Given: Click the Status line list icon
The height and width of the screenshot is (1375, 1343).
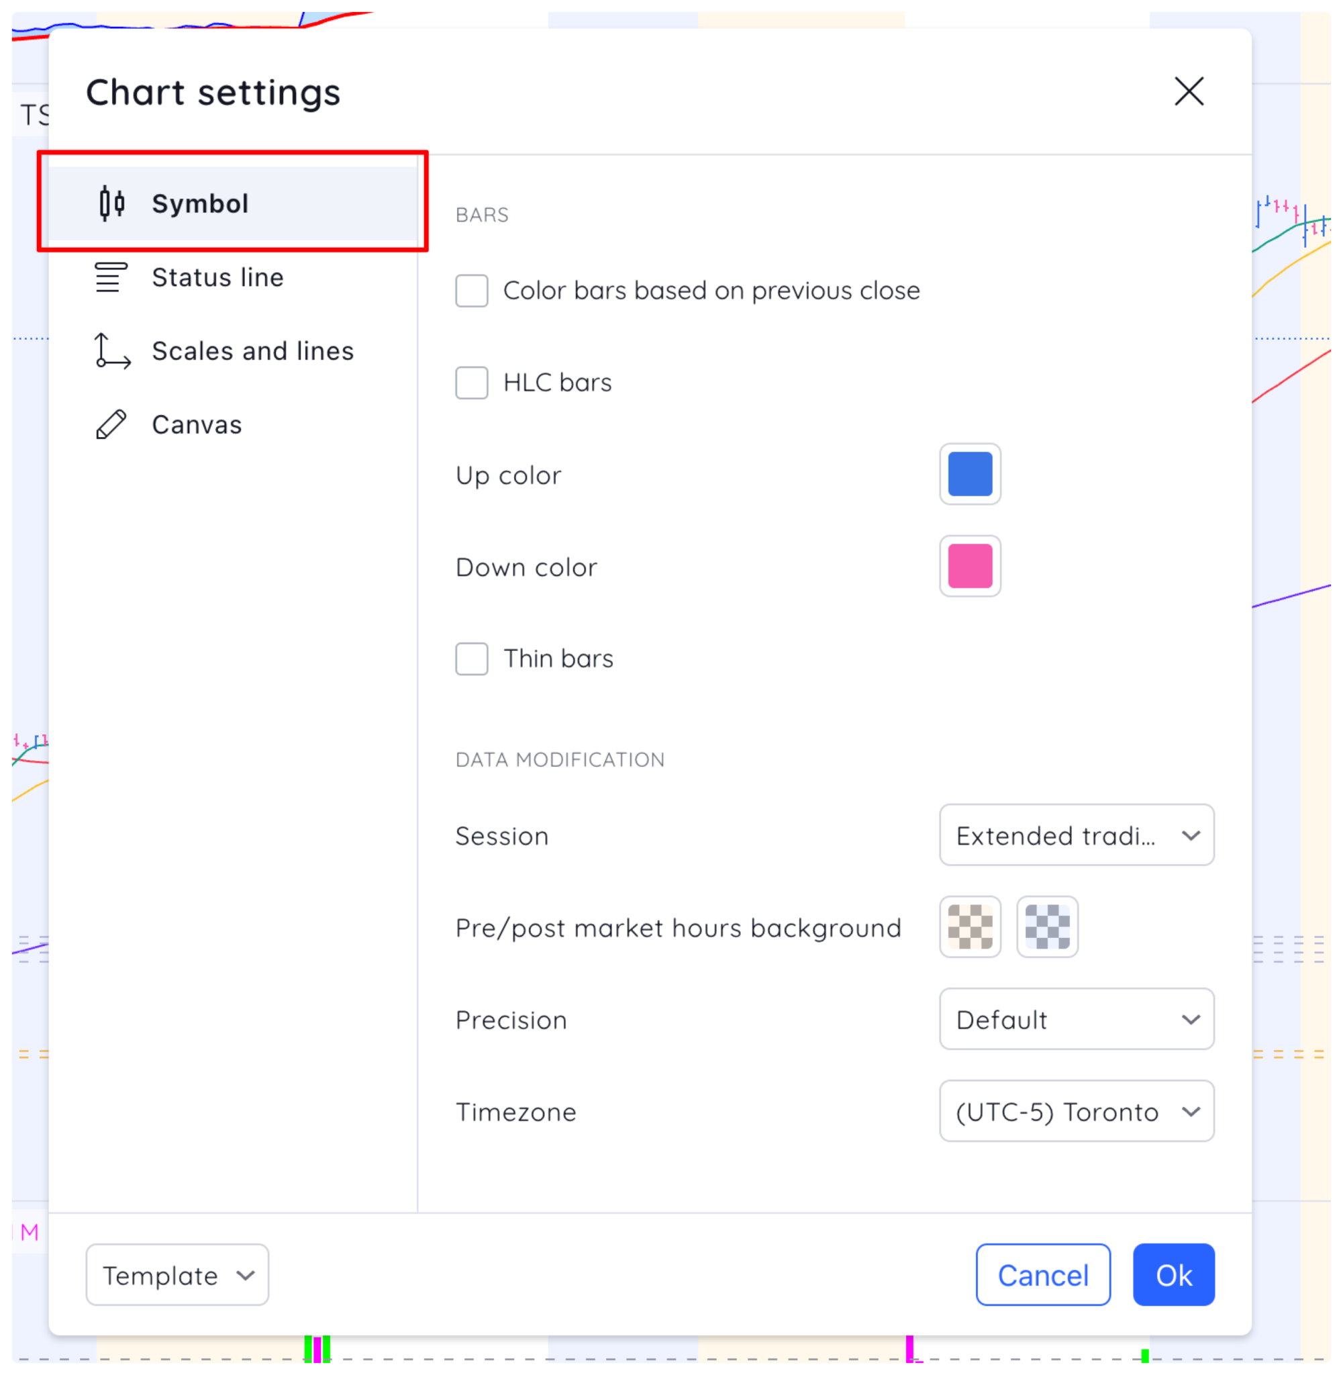Looking at the screenshot, I should click(x=111, y=277).
